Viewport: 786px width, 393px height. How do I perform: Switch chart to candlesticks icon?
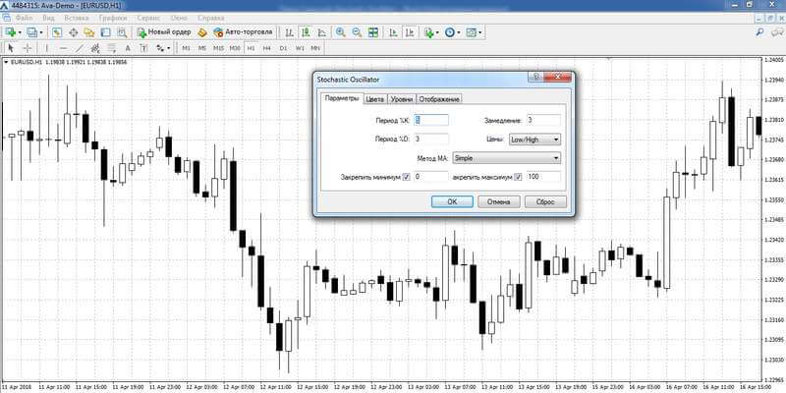click(306, 32)
